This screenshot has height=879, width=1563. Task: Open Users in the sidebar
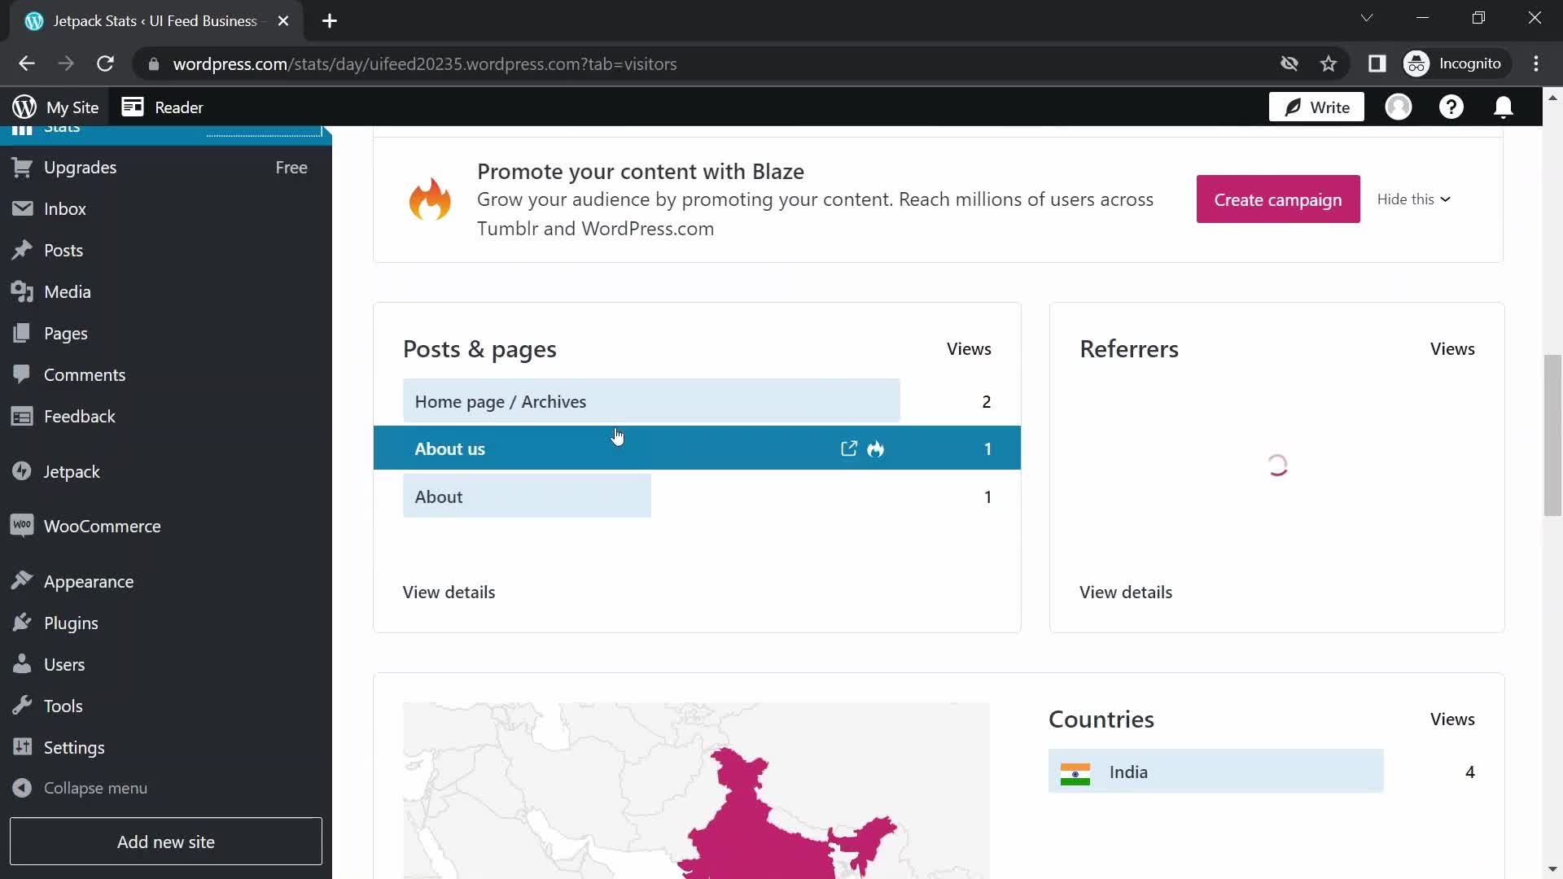coord(166,665)
